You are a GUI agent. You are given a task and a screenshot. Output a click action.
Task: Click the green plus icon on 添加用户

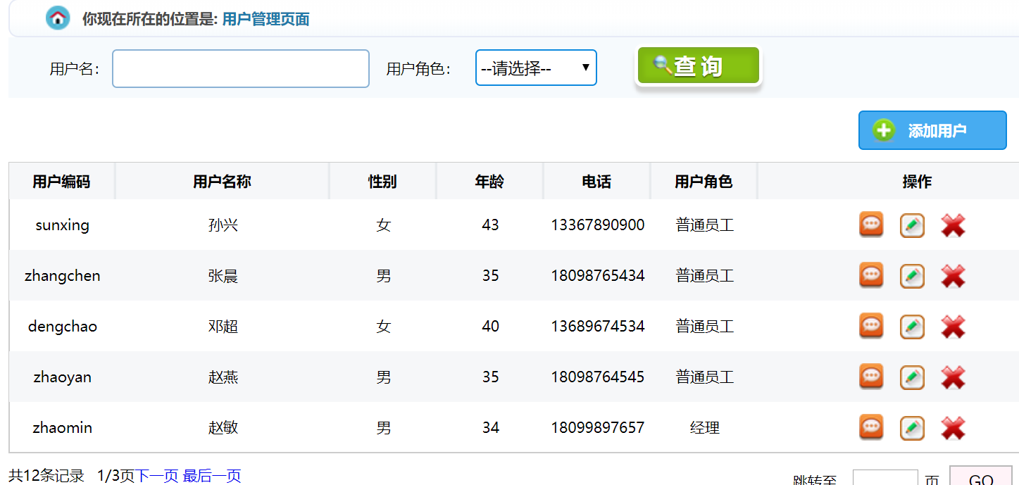[x=884, y=130]
